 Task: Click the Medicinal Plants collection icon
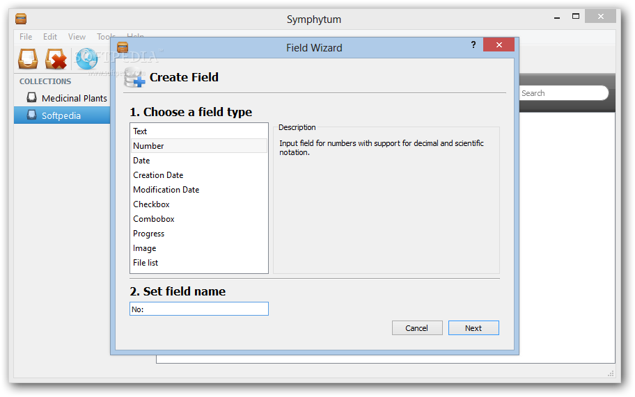tap(31, 97)
